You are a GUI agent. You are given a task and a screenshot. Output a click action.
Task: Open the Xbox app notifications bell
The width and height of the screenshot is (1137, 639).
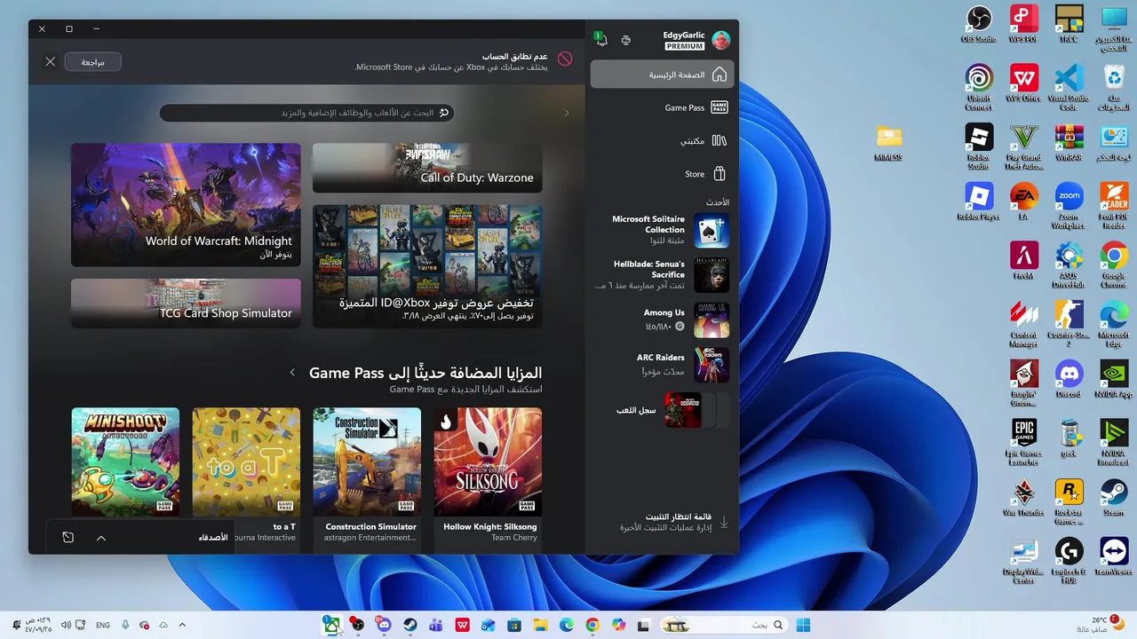pyautogui.click(x=600, y=40)
